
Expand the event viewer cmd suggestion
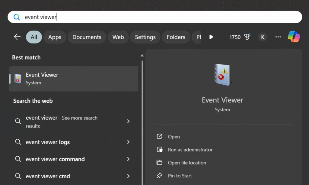(x=128, y=176)
